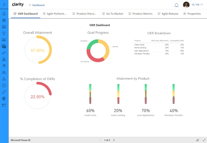Open the Agile Release tab
The width and height of the screenshot is (207, 143).
point(168,14)
